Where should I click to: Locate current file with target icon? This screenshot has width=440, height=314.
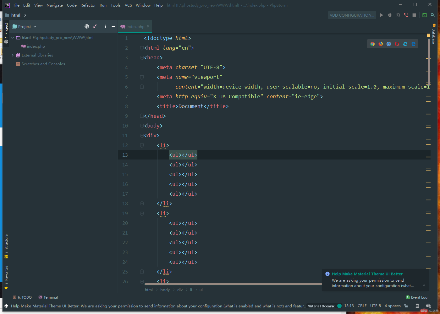pos(87,26)
